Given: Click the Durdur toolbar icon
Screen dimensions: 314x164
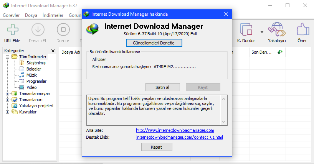Looking at the screenshot, I should [x=63, y=30].
